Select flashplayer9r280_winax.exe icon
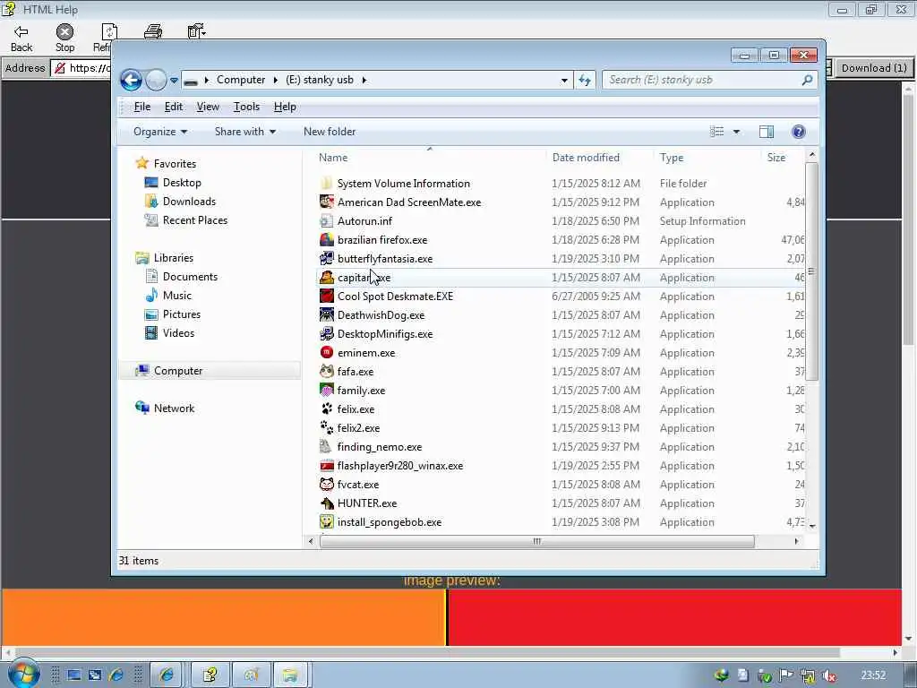Screen dimensions: 917x688 pos(327,465)
